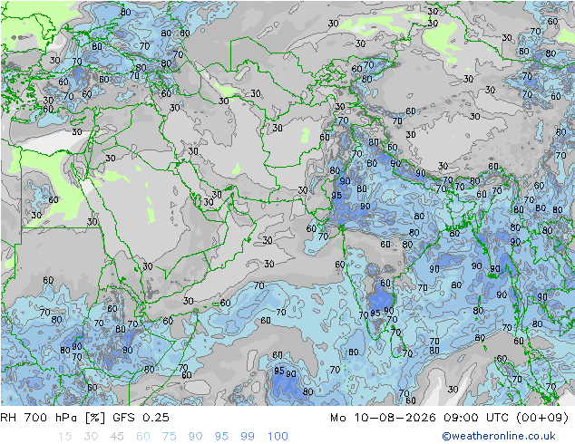Click the legend value 99
575x444 pixels.
tap(248, 437)
